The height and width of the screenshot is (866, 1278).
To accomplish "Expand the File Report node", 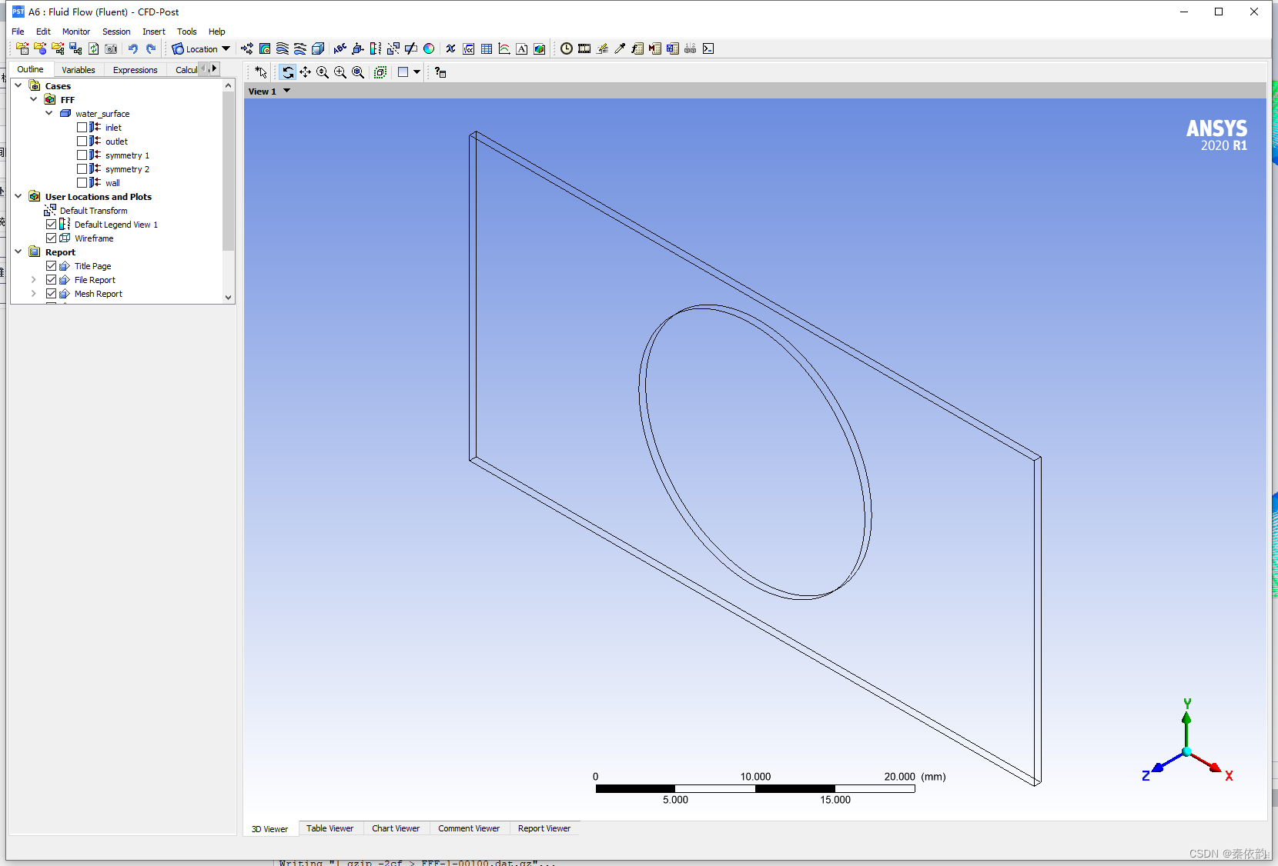I will (34, 280).
